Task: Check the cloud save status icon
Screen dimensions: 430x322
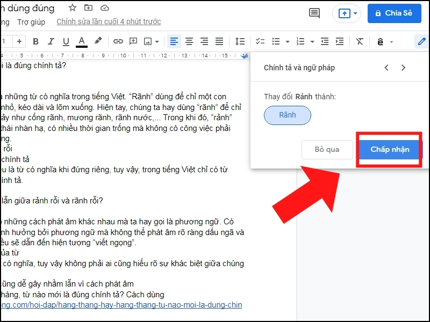Action: [x=105, y=8]
